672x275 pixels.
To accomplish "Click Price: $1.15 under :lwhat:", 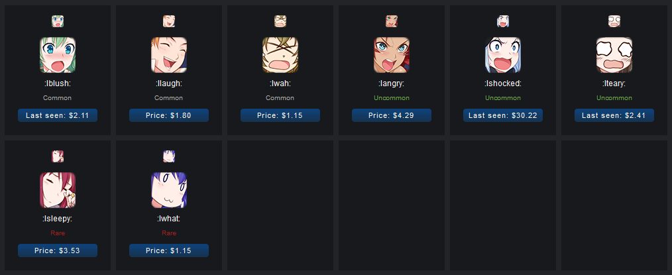I will [169, 250].
